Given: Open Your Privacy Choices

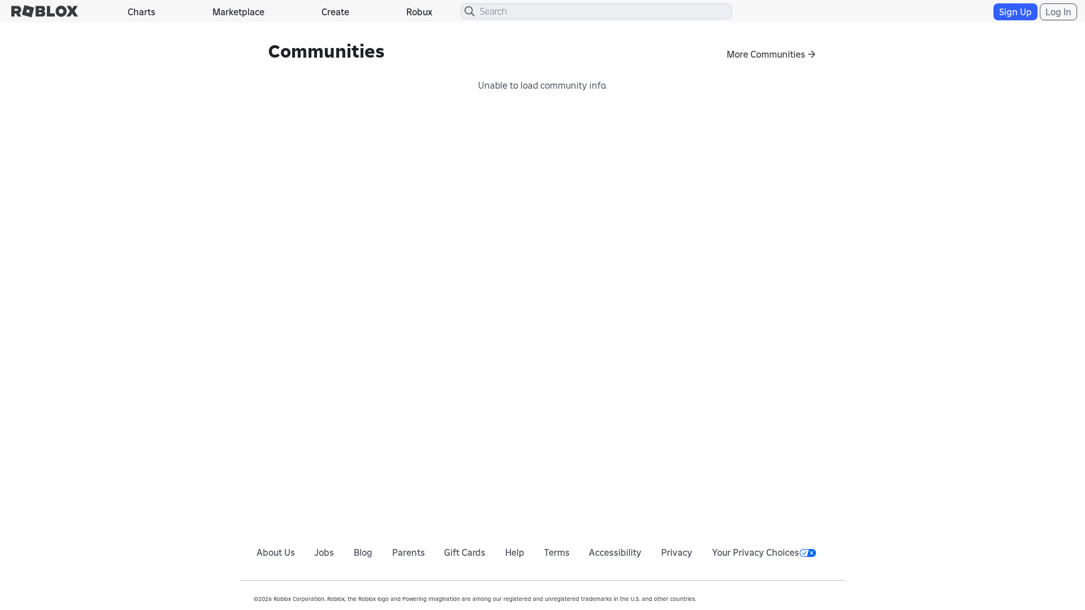Looking at the screenshot, I should coord(755,552).
